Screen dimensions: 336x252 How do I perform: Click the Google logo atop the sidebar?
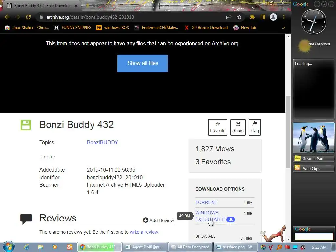(301, 4)
